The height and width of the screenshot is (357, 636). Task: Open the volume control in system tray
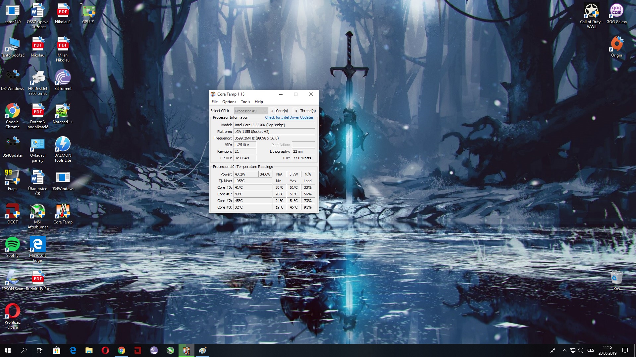(581, 350)
